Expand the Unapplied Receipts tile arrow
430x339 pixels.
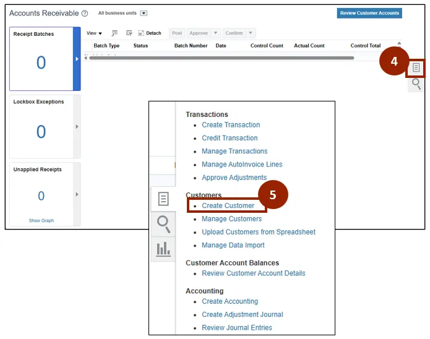tap(77, 194)
